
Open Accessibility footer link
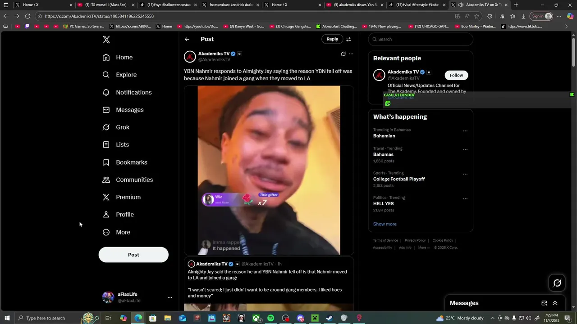pyautogui.click(x=382, y=247)
